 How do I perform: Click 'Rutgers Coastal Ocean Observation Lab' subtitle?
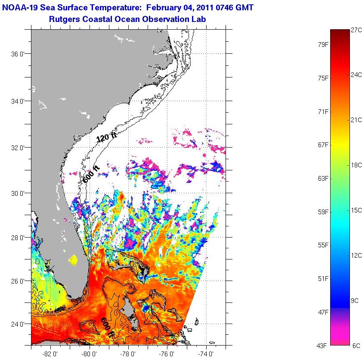[127, 19]
